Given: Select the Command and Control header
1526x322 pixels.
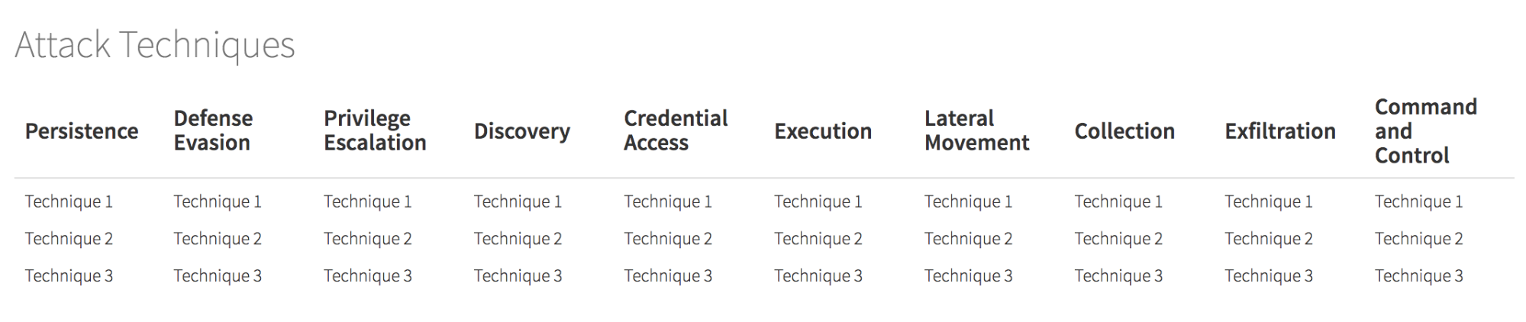Looking at the screenshot, I should pyautogui.click(x=1425, y=131).
